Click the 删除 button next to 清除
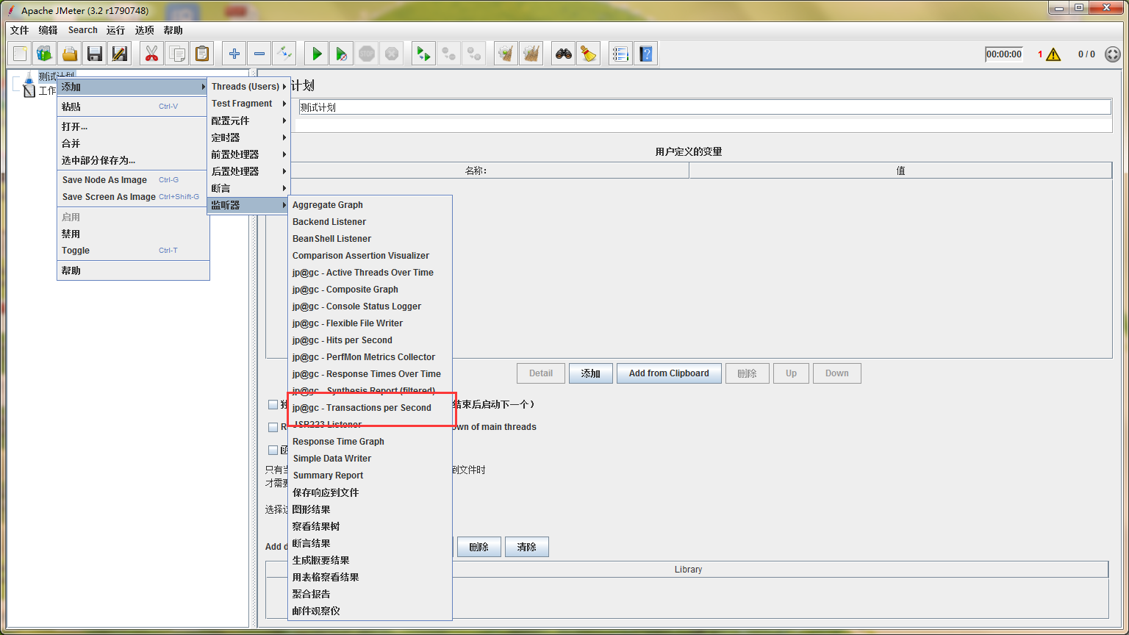The height and width of the screenshot is (635, 1129). pyautogui.click(x=479, y=547)
